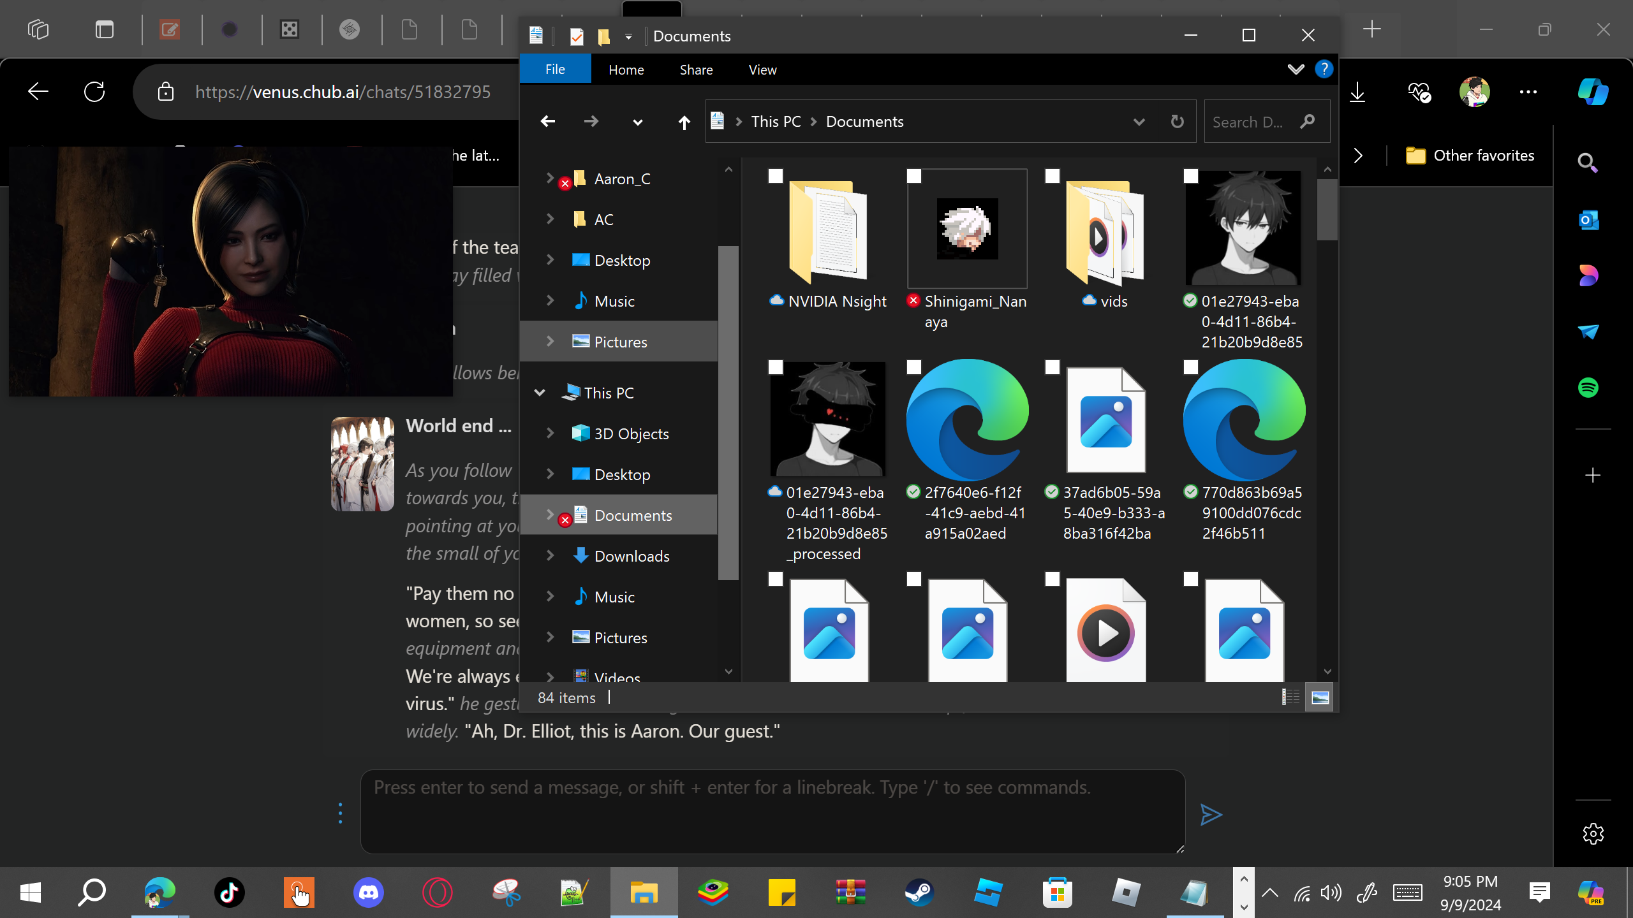The width and height of the screenshot is (1633, 918).
Task: Collapse the This PC tree node
Action: click(540, 393)
